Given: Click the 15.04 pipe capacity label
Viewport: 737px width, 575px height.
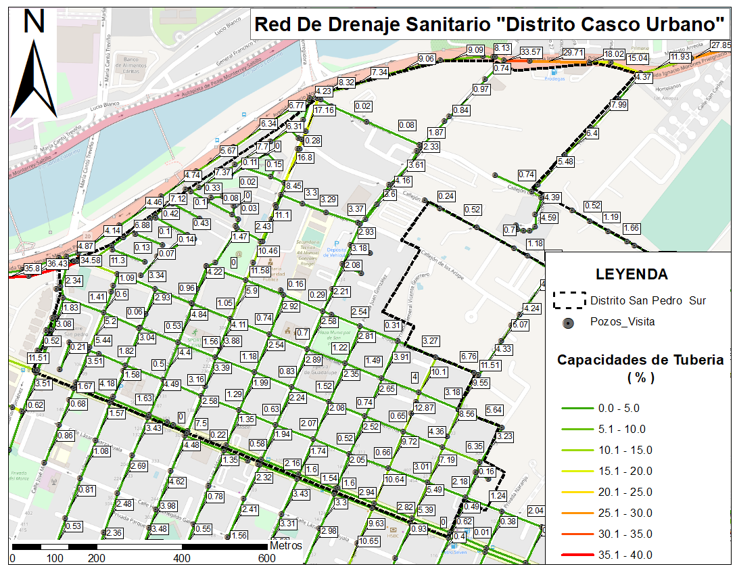Looking at the screenshot, I should 638,58.
